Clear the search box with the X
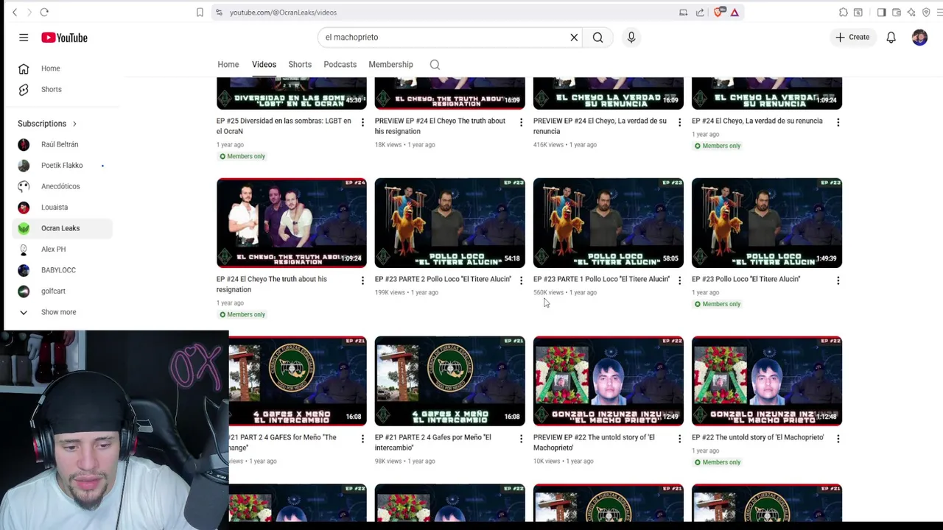The width and height of the screenshot is (943, 530). pos(574,38)
